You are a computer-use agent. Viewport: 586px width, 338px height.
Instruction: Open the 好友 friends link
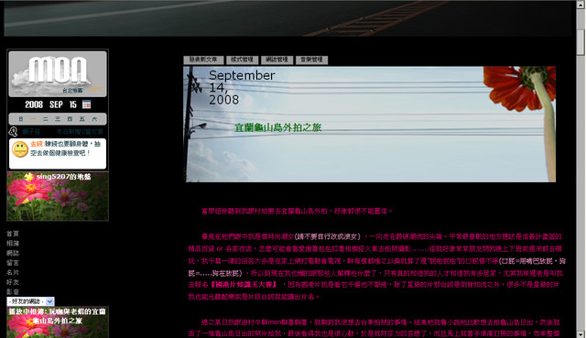point(12,282)
